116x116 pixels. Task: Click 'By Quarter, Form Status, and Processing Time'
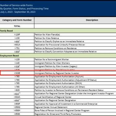(x=24, y=9)
